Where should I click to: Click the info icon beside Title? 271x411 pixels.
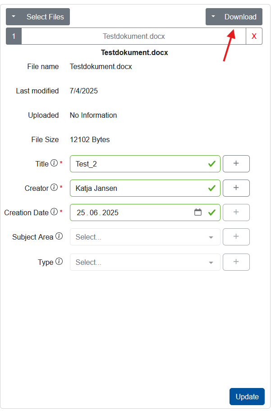point(55,163)
